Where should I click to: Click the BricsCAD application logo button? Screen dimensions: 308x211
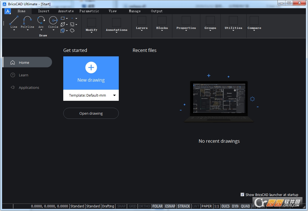[8, 11]
